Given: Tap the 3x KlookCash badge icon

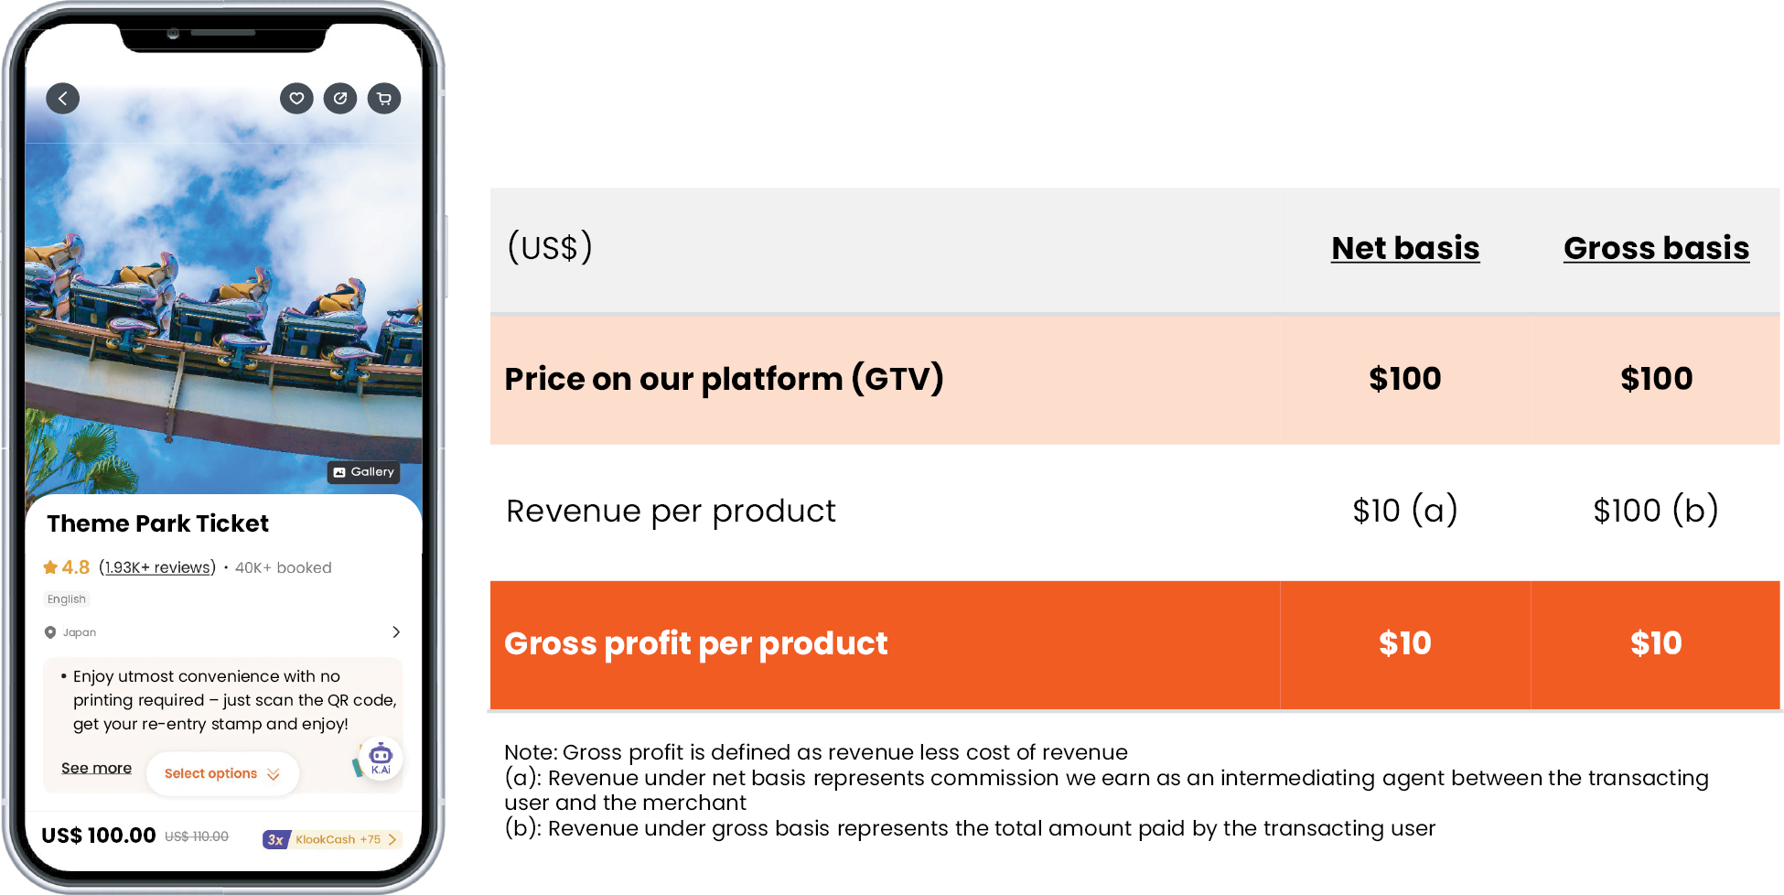Looking at the screenshot, I should tap(275, 839).
